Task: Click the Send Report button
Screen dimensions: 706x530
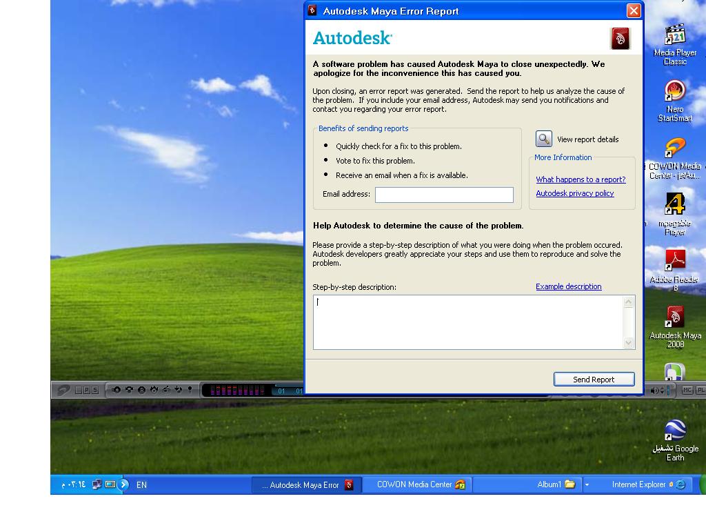Action: pyautogui.click(x=594, y=380)
